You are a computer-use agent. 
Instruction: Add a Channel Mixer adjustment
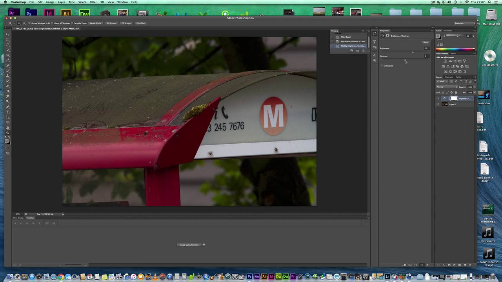coord(462,67)
